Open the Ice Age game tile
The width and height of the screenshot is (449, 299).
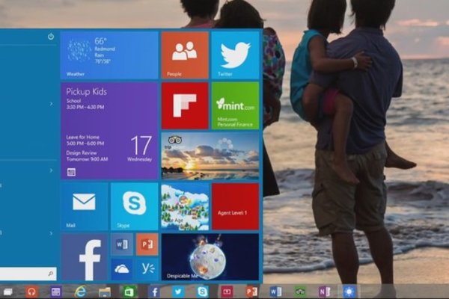pos(185,206)
